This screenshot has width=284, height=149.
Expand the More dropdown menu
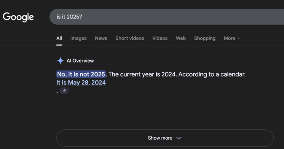click(x=232, y=38)
